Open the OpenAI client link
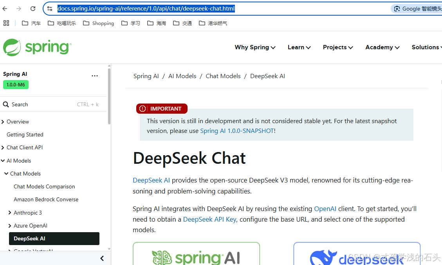Image resolution: width=442 pixels, height=265 pixels. pyautogui.click(x=325, y=209)
